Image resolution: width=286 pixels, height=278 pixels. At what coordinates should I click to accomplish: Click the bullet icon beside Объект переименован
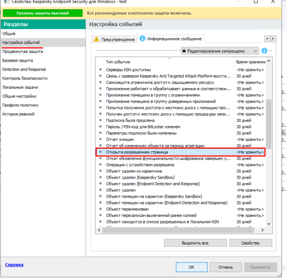[100, 209]
